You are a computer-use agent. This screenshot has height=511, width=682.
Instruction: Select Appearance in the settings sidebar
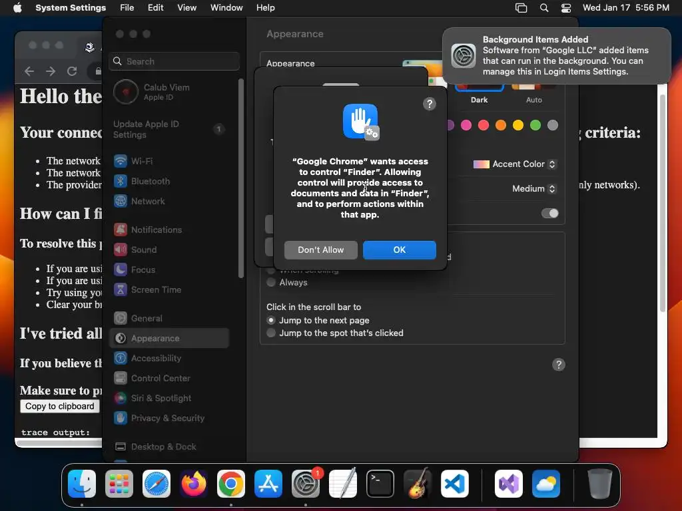(x=170, y=338)
